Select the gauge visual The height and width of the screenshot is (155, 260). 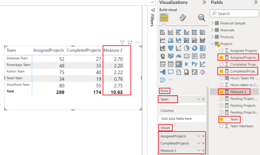[179, 56]
